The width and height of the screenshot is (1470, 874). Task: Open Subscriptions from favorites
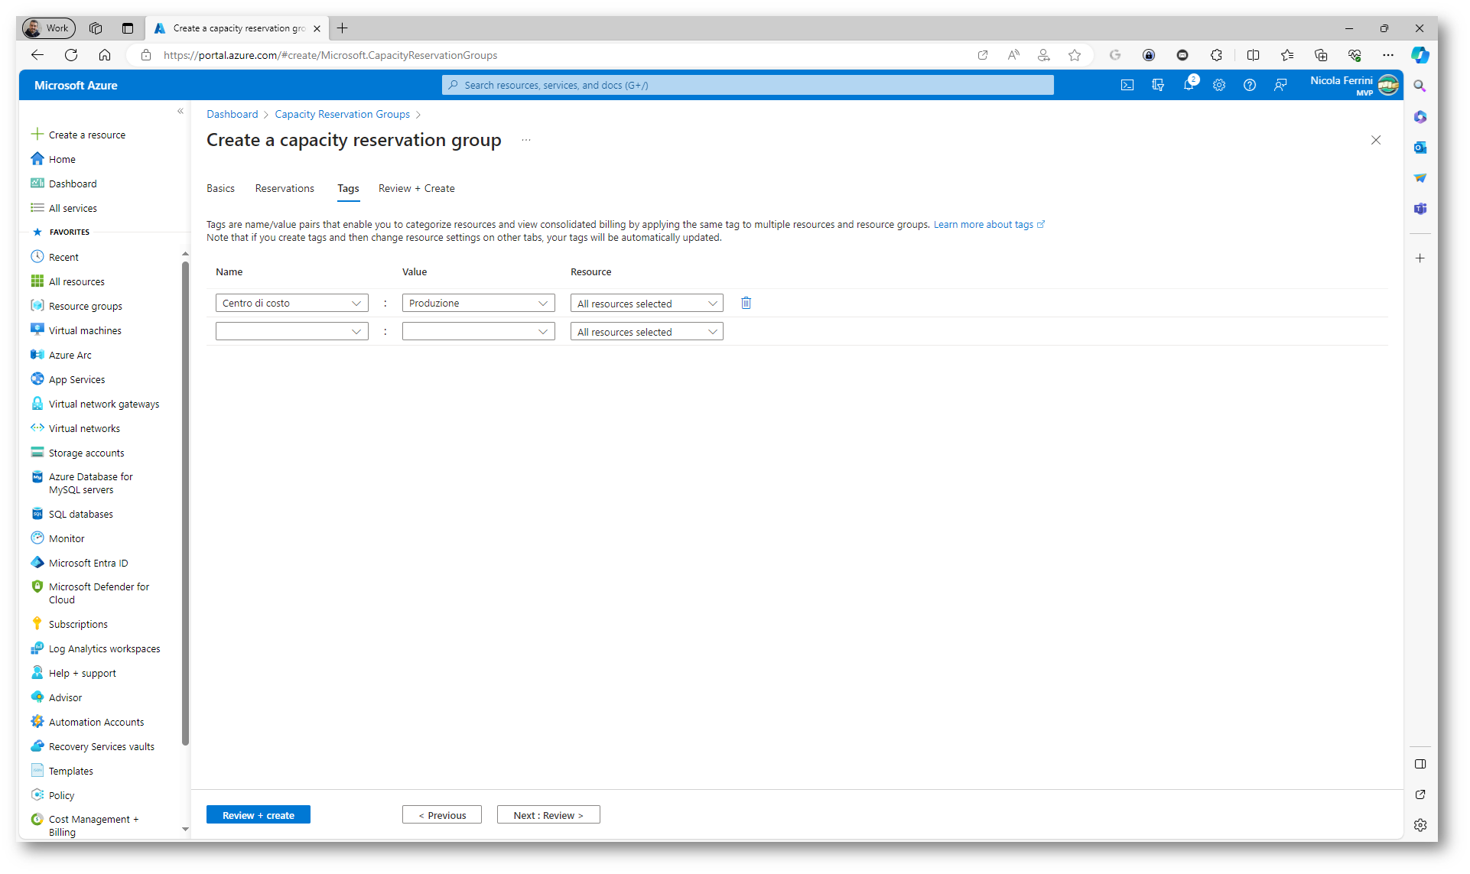click(78, 624)
